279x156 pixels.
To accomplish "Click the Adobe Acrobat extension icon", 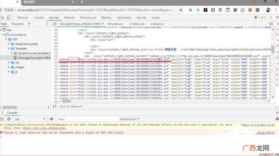I will click(x=205, y=10).
